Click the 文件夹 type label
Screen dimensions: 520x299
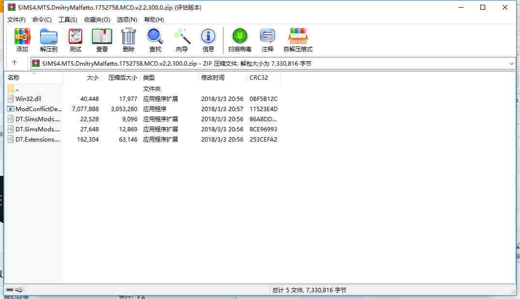pyautogui.click(x=151, y=89)
